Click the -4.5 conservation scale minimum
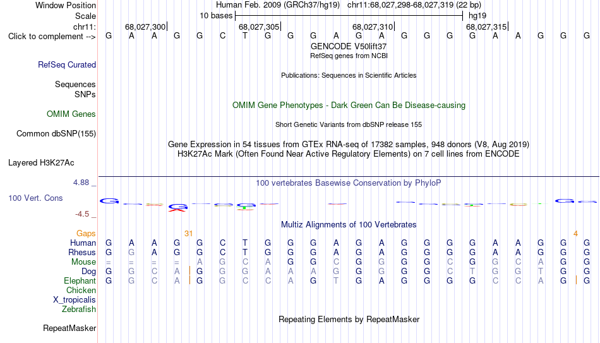 click(82, 214)
